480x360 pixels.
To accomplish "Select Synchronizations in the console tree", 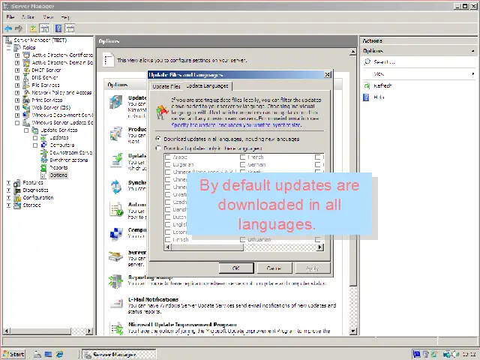I will pos(68,160).
